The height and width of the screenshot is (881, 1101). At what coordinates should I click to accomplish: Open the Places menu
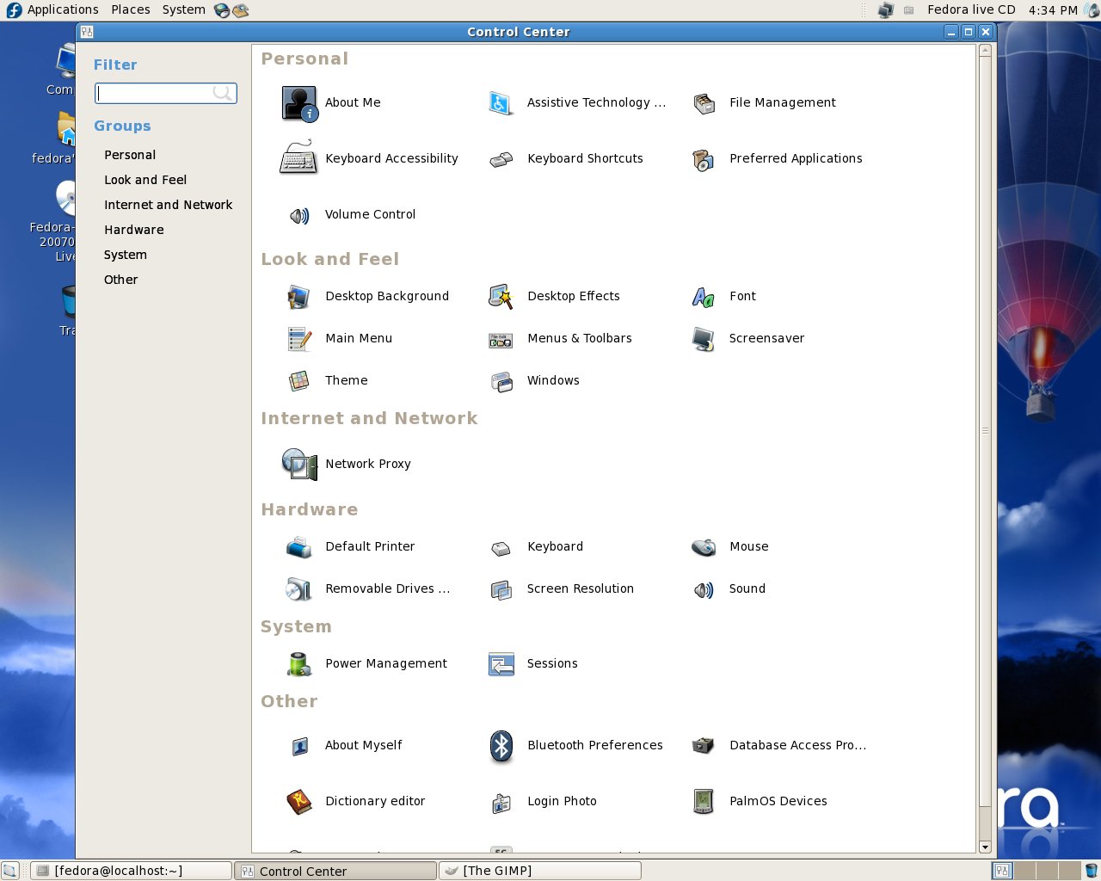[131, 10]
